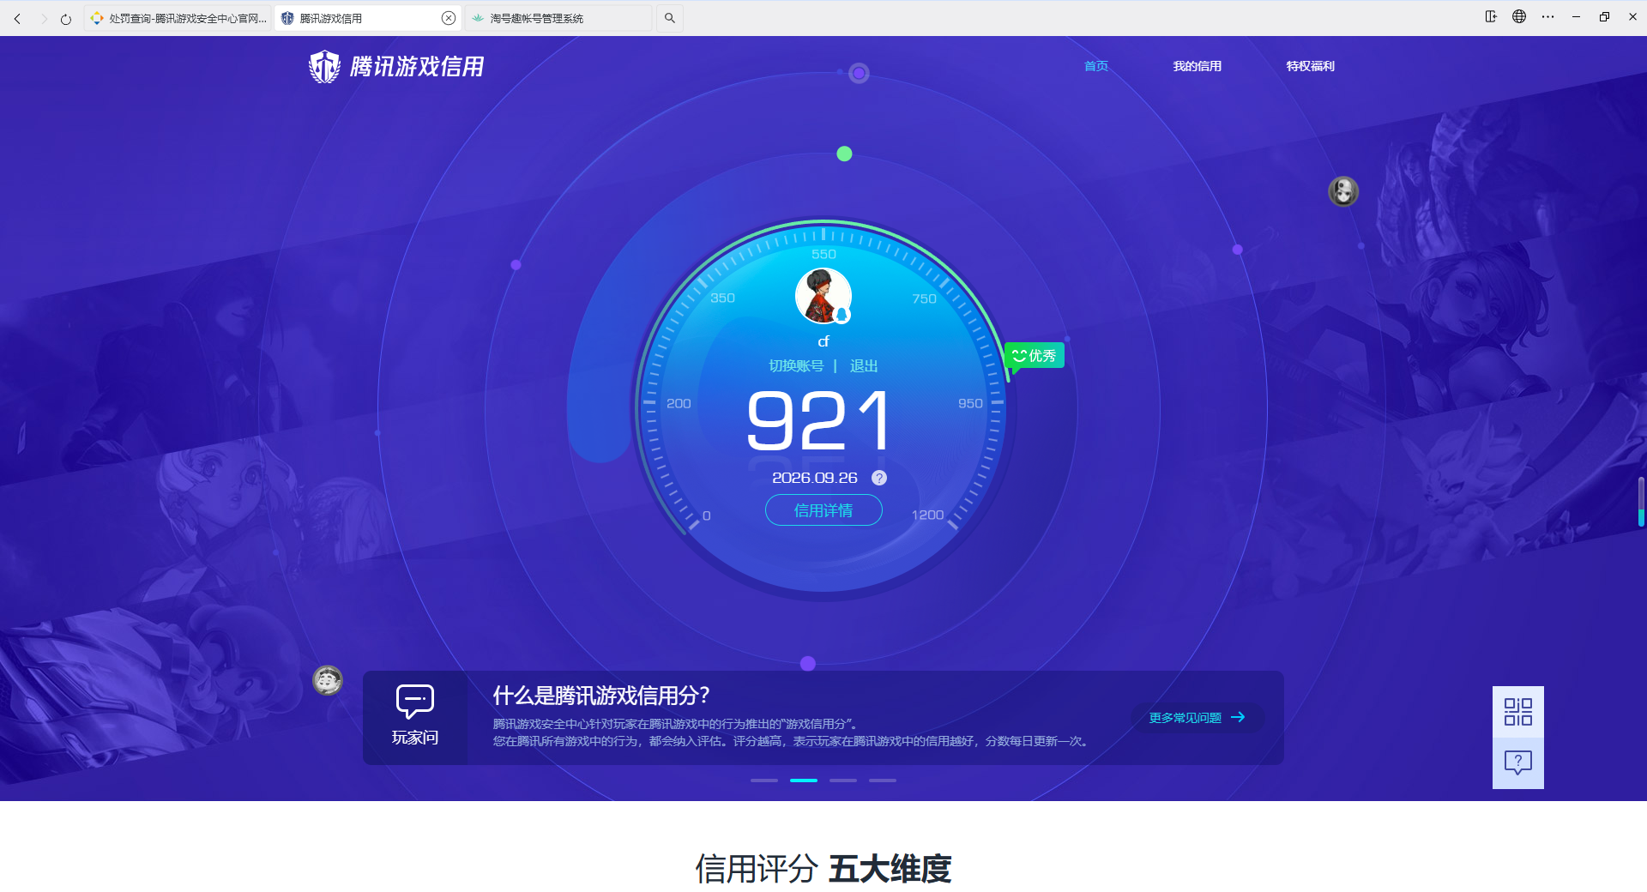Image resolution: width=1647 pixels, height=892 pixels.
Task: Click the globe icon in title bar
Action: (1519, 16)
